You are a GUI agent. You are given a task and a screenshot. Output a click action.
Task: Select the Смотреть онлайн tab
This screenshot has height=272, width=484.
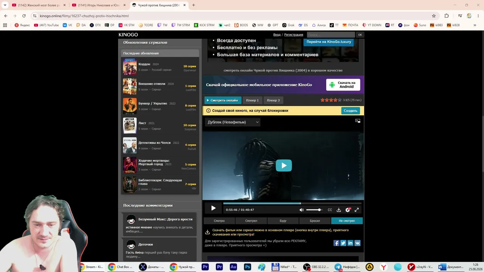(x=223, y=100)
